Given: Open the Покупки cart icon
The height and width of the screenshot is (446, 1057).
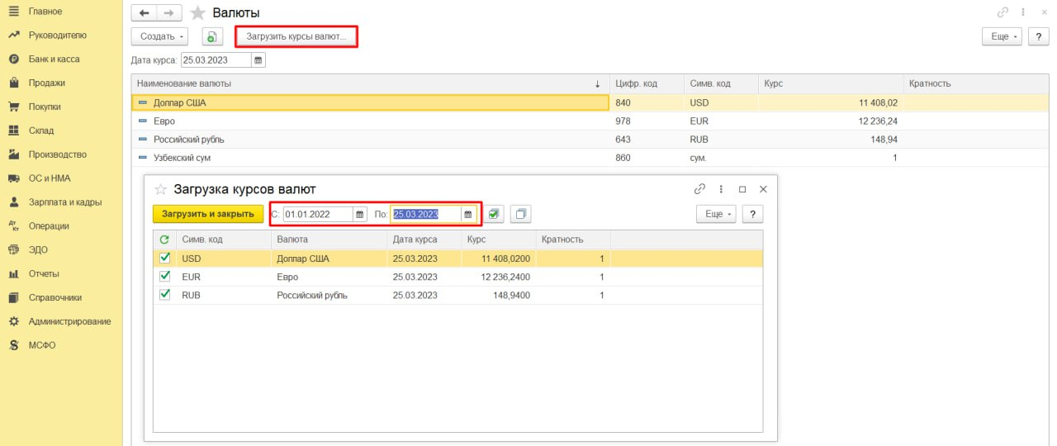Looking at the screenshot, I should coord(13,107).
